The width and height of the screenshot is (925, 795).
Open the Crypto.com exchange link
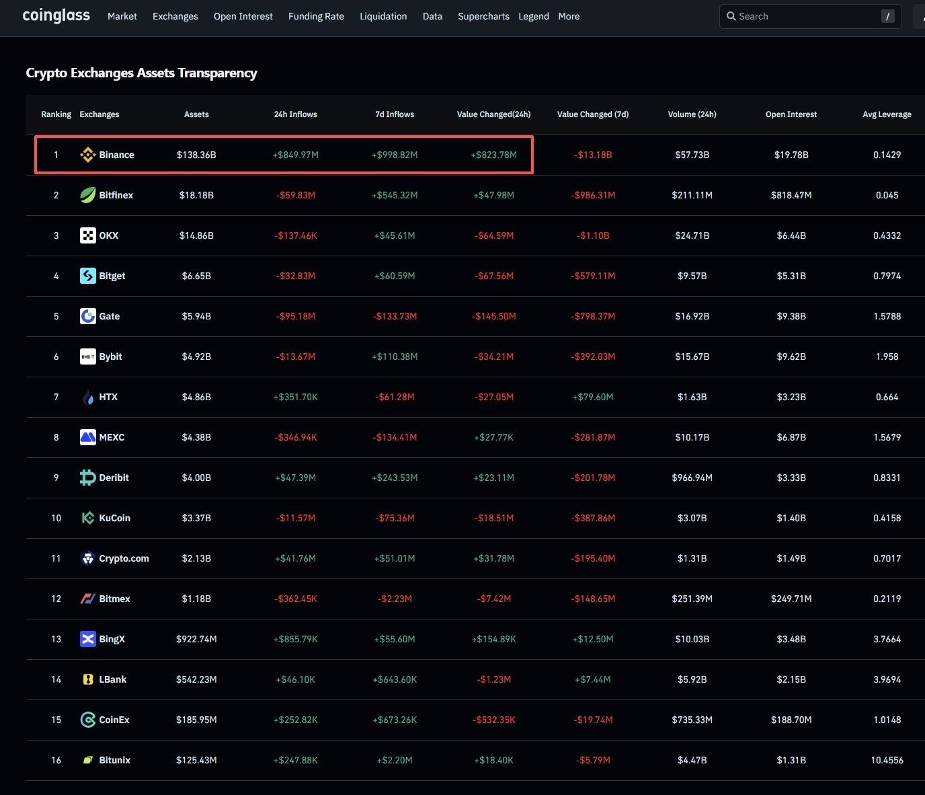click(124, 558)
